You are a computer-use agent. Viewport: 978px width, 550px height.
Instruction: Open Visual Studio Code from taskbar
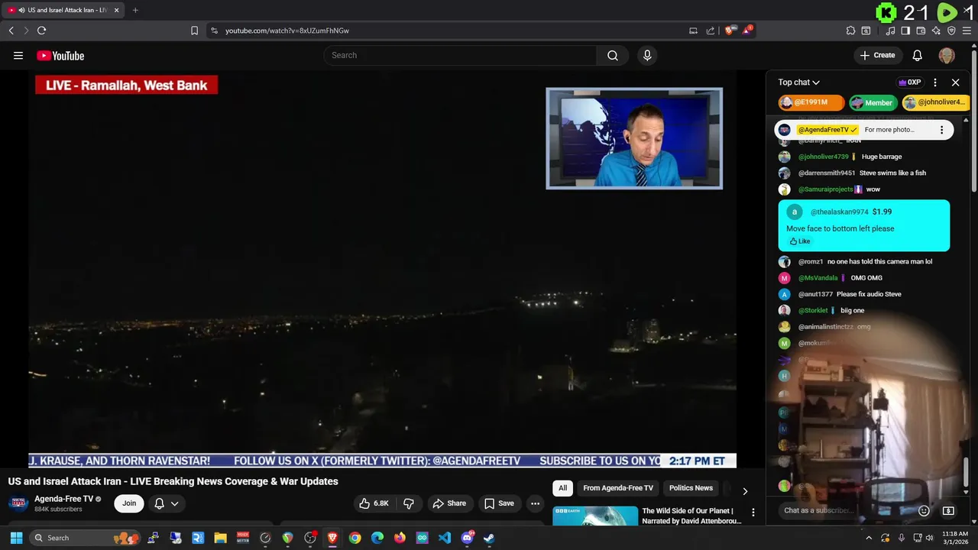tap(445, 538)
